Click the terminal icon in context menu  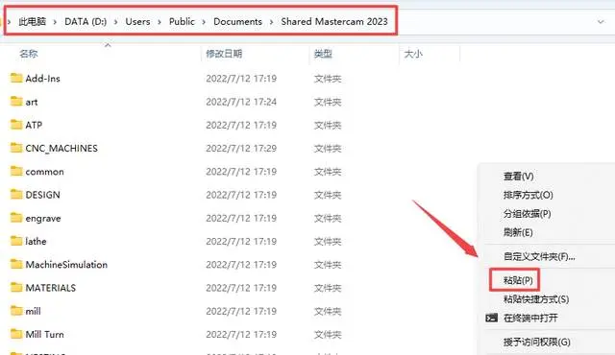coord(491,318)
